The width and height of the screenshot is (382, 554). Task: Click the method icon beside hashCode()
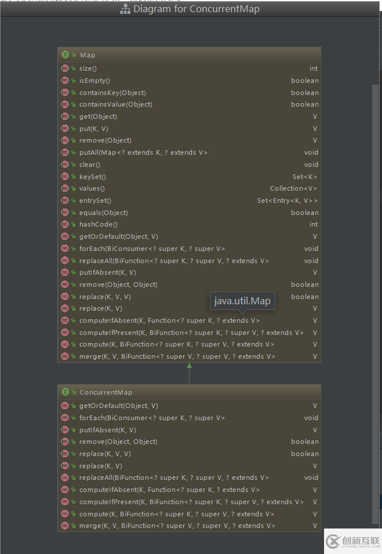click(65, 224)
